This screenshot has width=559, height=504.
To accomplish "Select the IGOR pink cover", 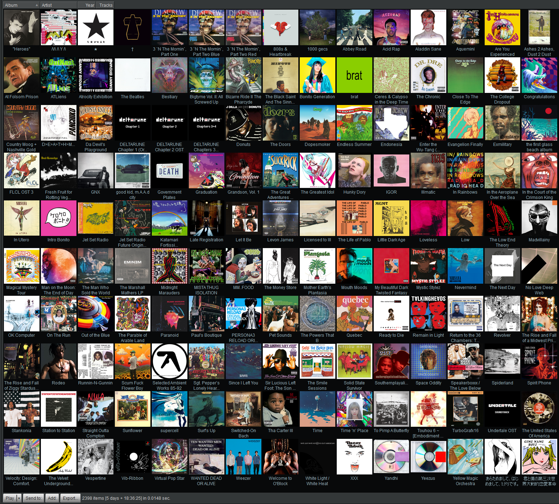I will click(x=392, y=170).
